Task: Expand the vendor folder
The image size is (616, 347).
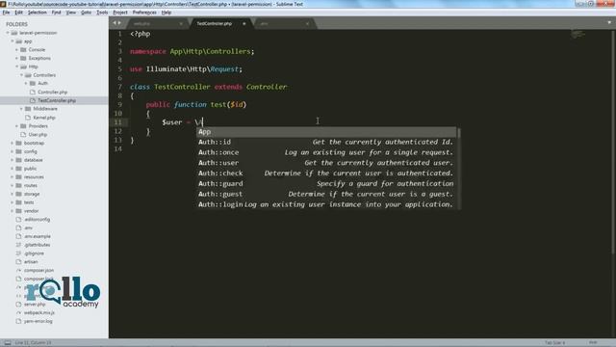Action: [13, 211]
